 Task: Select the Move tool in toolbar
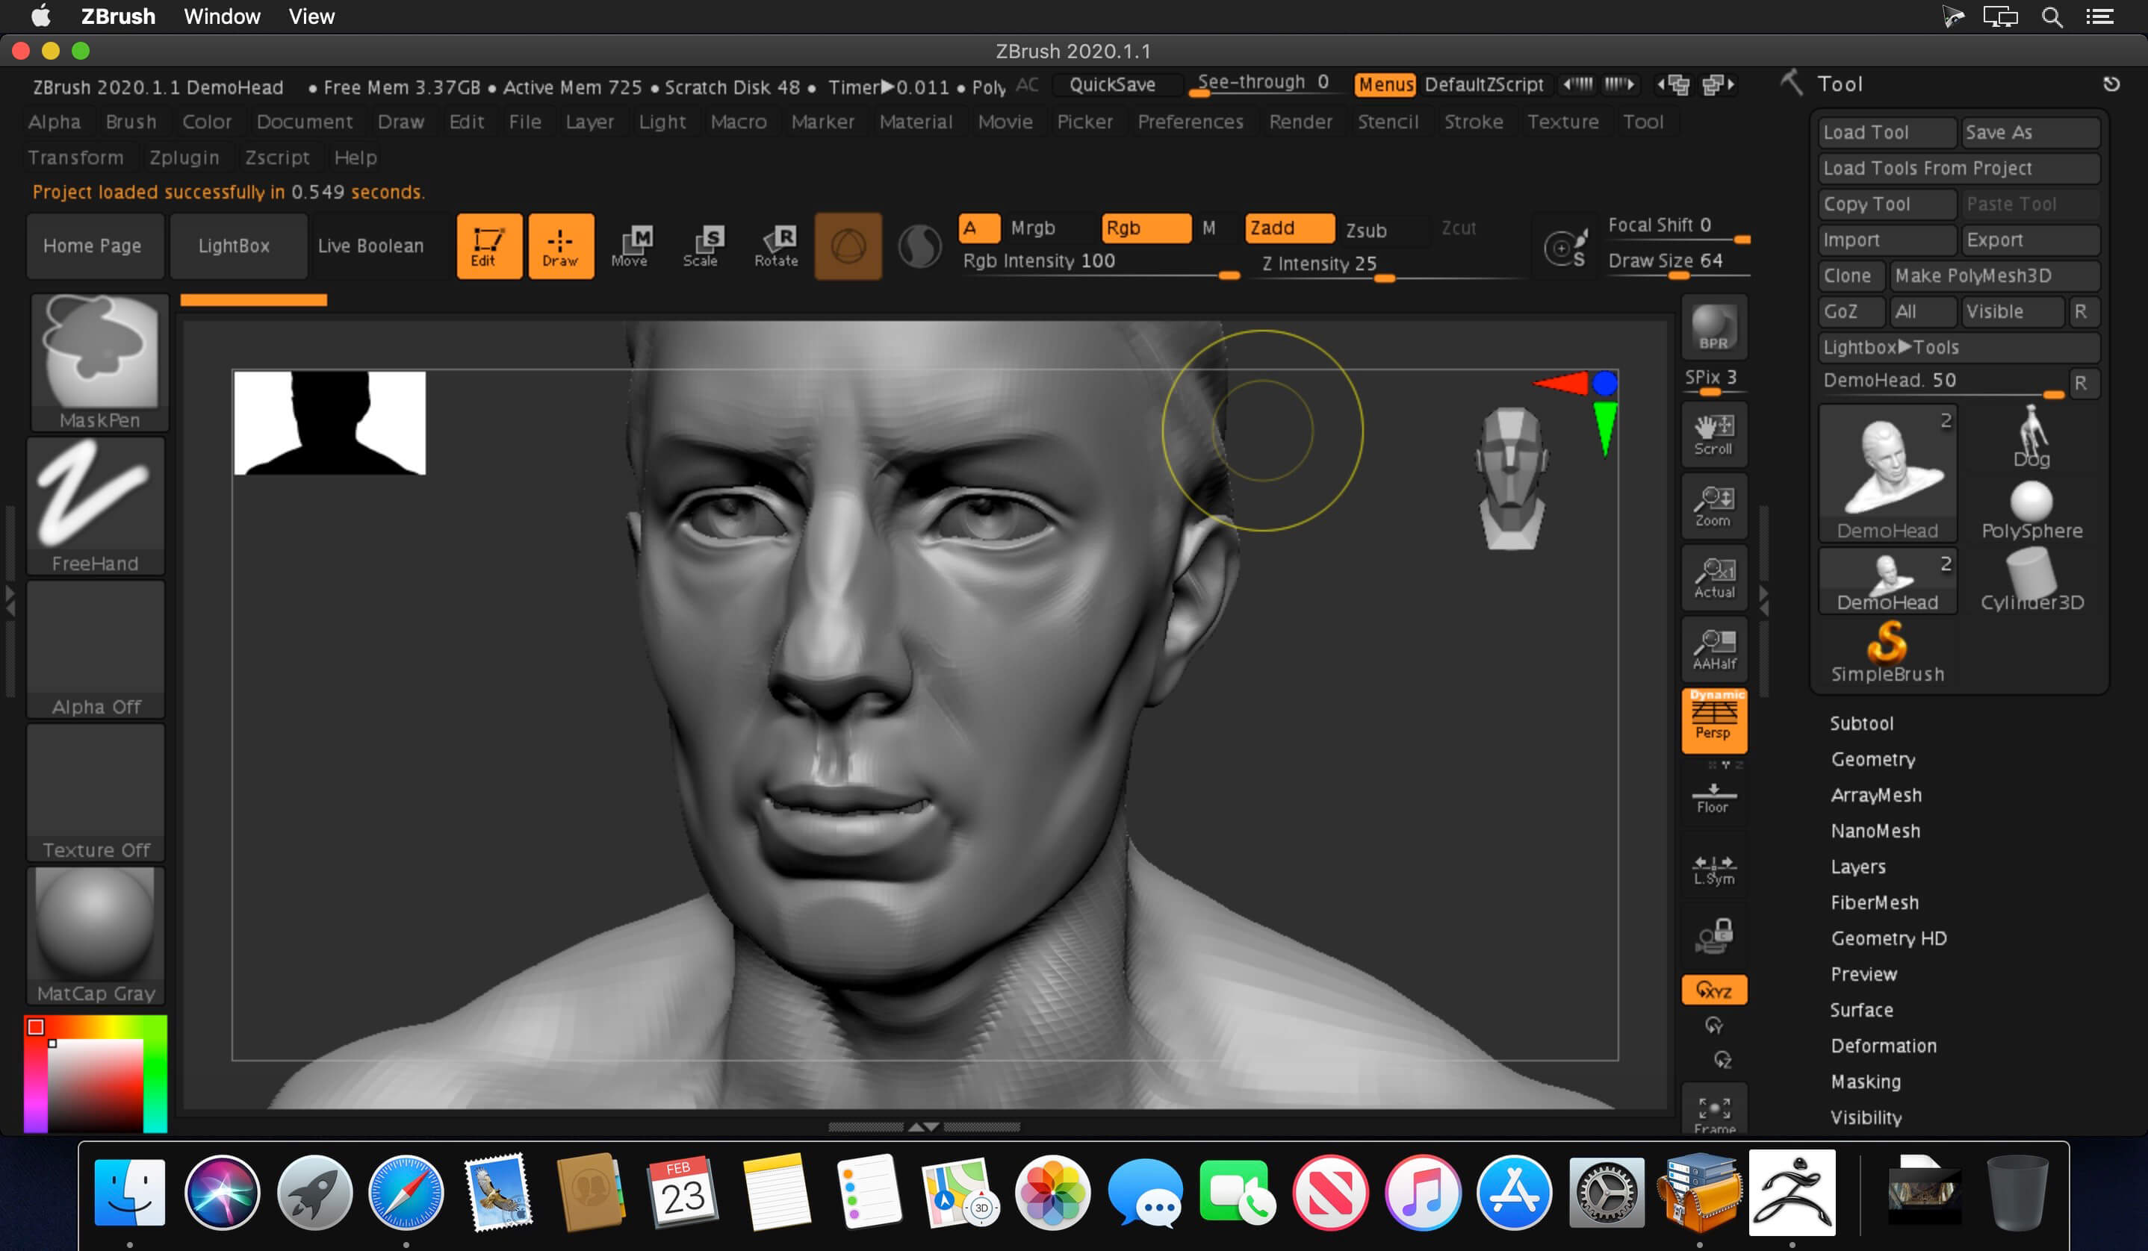tap(627, 243)
